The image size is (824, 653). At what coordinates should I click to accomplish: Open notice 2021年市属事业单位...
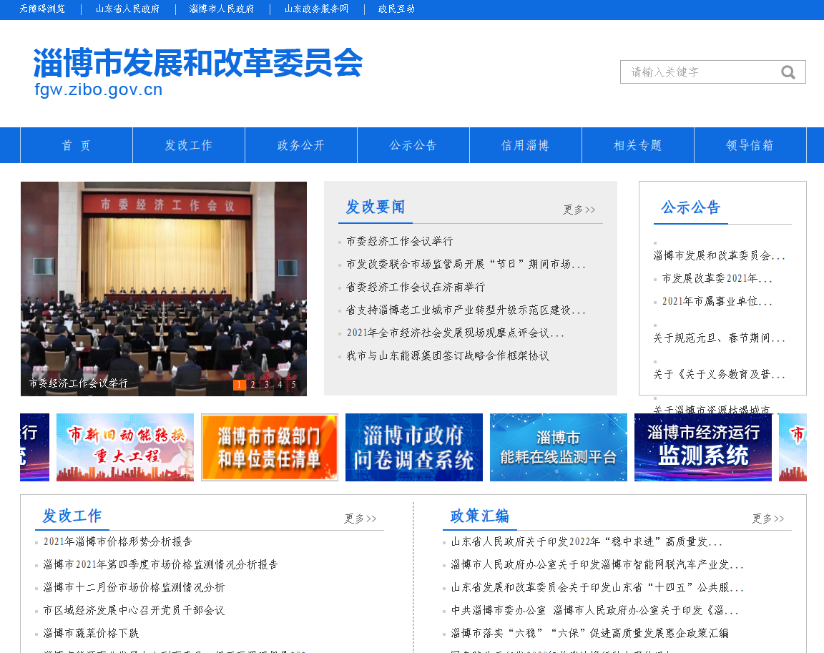point(717,302)
